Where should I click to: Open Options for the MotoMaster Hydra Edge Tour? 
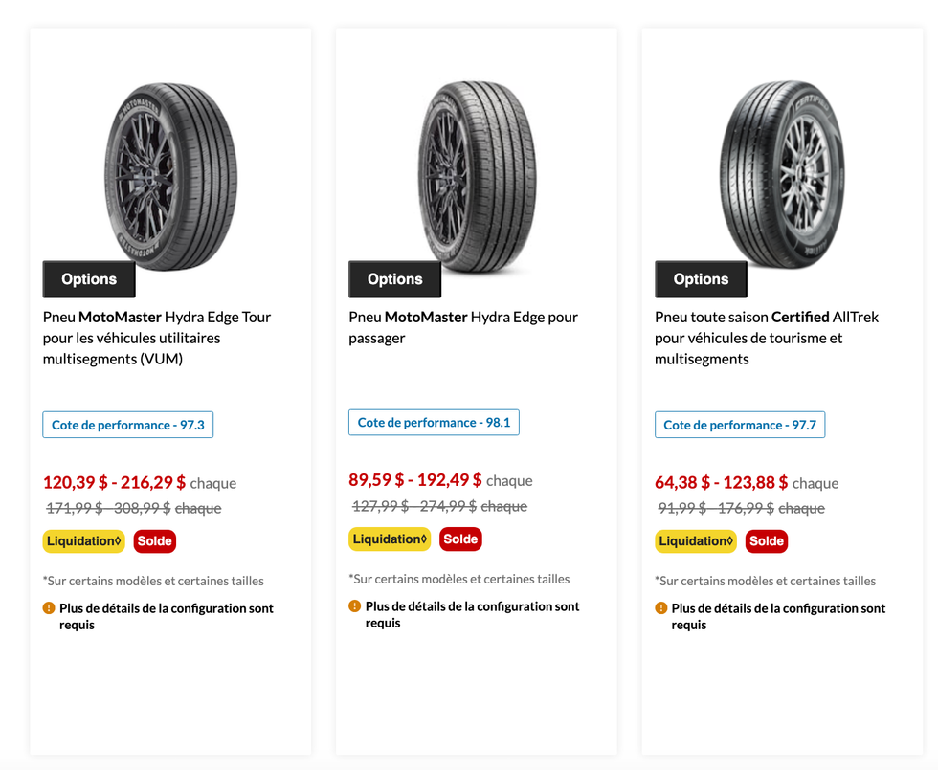point(88,278)
